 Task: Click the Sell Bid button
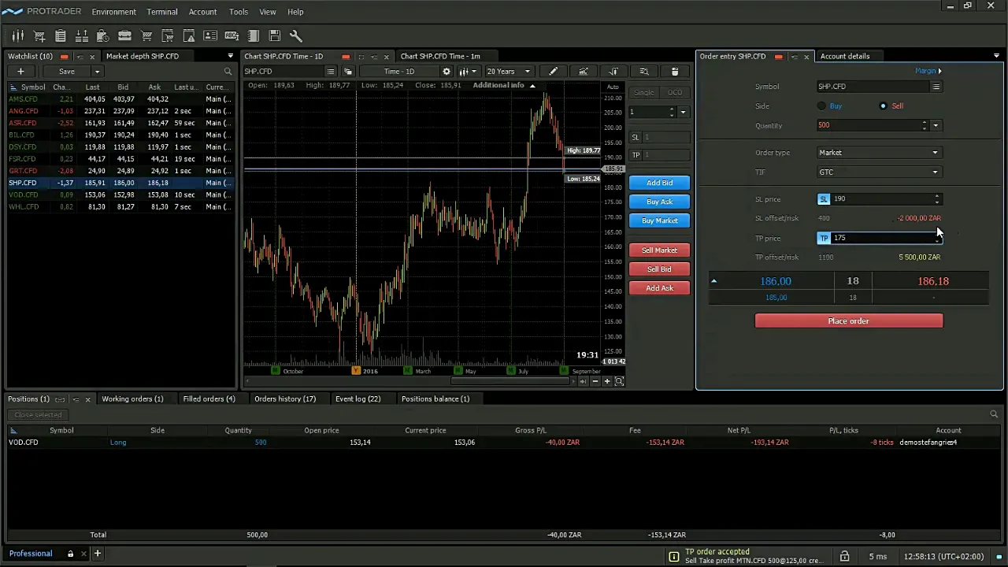660,269
